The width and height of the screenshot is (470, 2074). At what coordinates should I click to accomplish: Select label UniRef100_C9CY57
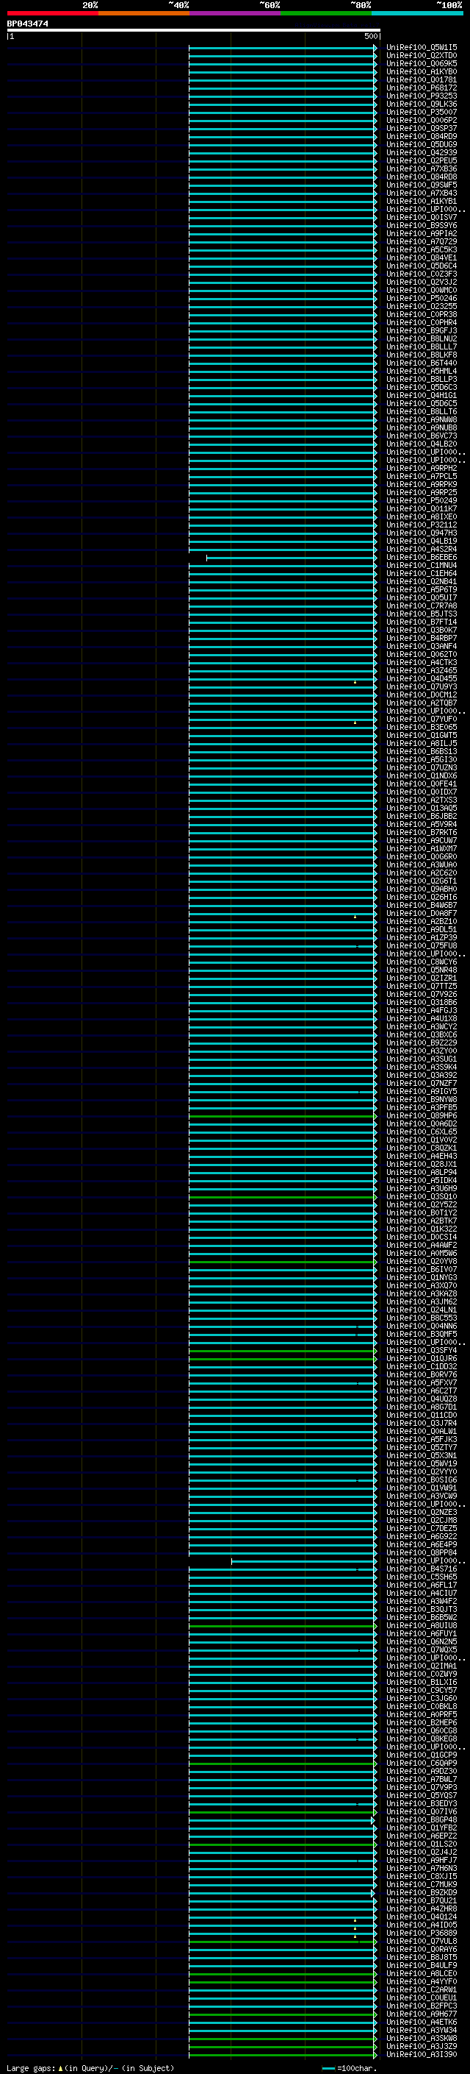(422, 1690)
